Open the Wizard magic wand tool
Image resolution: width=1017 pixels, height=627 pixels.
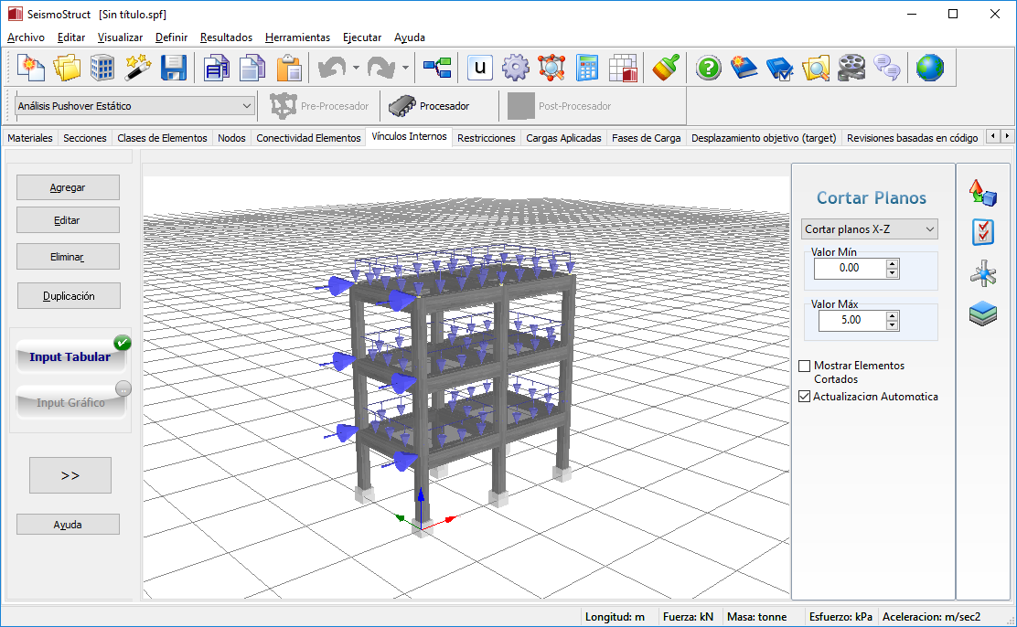[137, 68]
